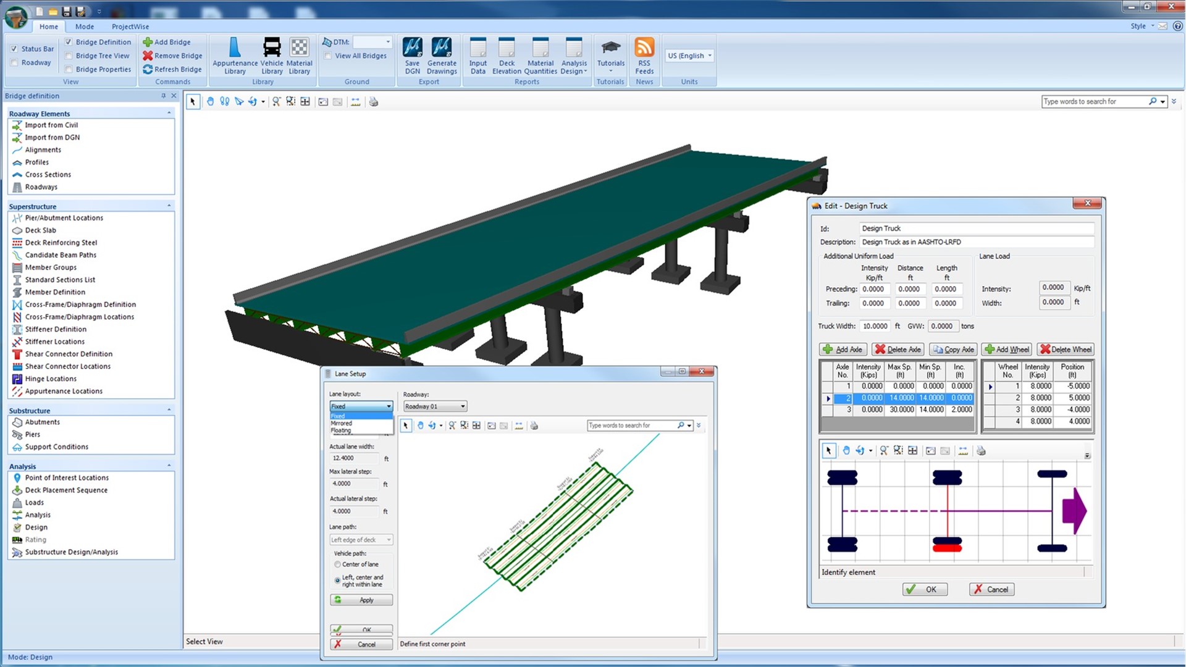Image resolution: width=1186 pixels, height=667 pixels.
Task: Click the Home tab in ribbon
Action: [x=48, y=26]
